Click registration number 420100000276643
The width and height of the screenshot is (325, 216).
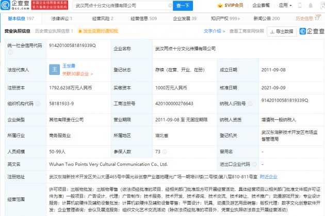pyautogui.click(x=174, y=104)
